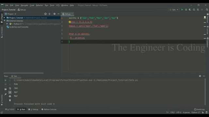The width and height of the screenshot is (209, 117).
Task: Open Search Everywhere magnifier icon
Action: tap(207, 9)
